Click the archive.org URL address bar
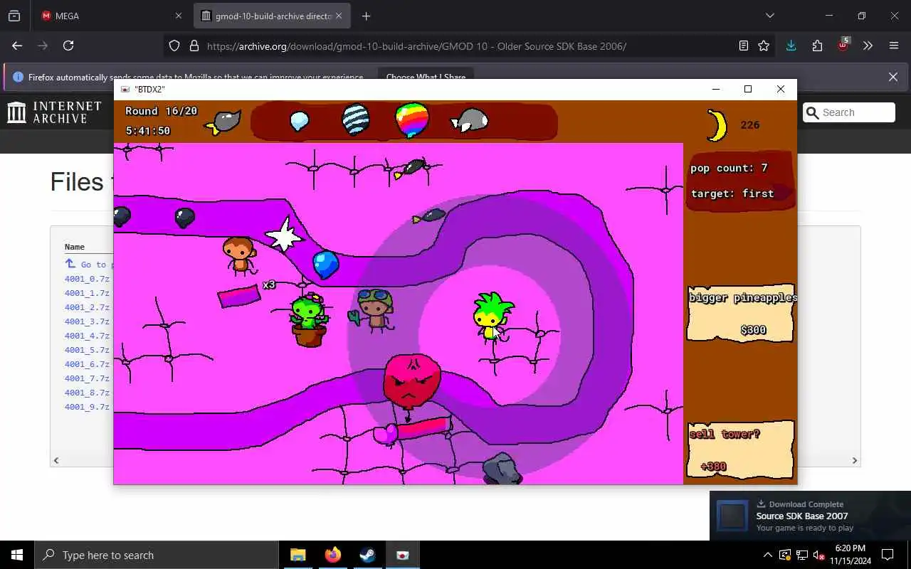Screen dimensions: 911x569 (416, 46)
